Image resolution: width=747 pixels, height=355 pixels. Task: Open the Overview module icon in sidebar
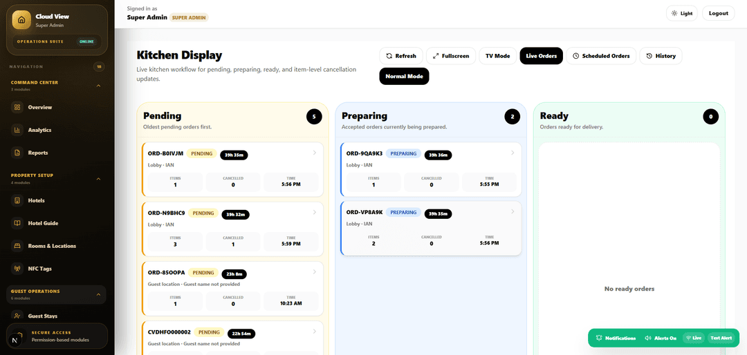tap(17, 107)
